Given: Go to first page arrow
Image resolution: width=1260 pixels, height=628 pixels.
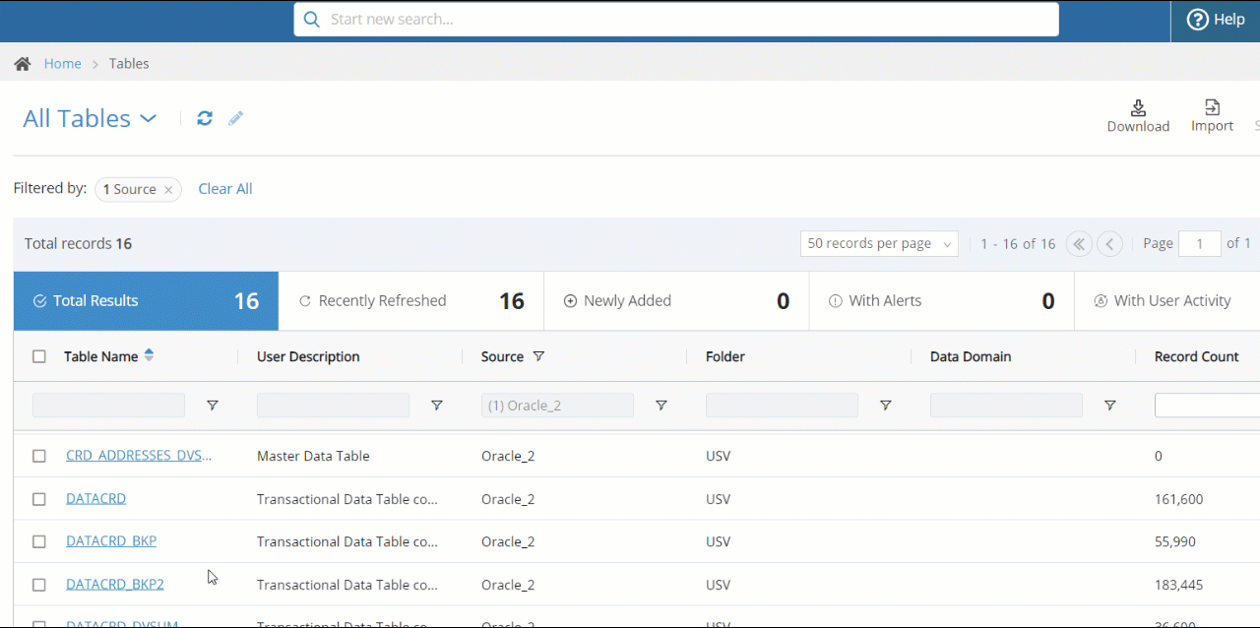Looking at the screenshot, I should pyautogui.click(x=1080, y=244).
